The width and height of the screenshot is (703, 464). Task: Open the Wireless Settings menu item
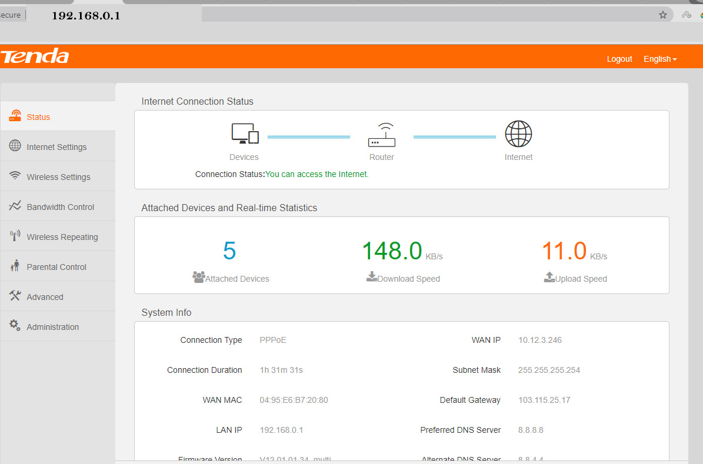pos(58,177)
